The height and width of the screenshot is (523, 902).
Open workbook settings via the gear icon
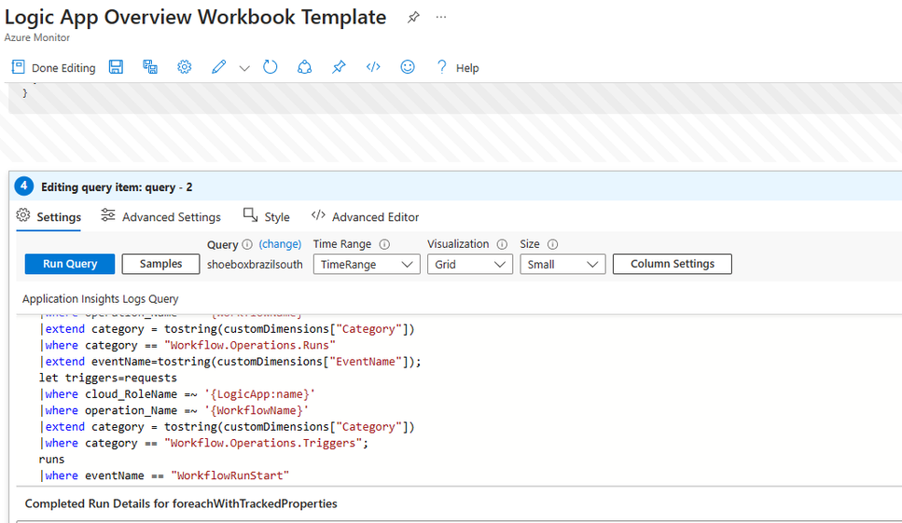pos(184,67)
